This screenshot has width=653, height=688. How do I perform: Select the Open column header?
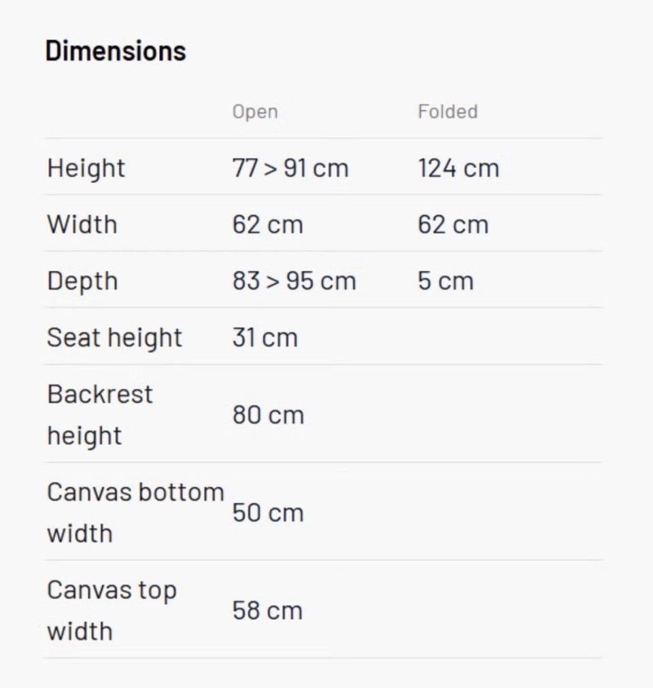pos(255,111)
